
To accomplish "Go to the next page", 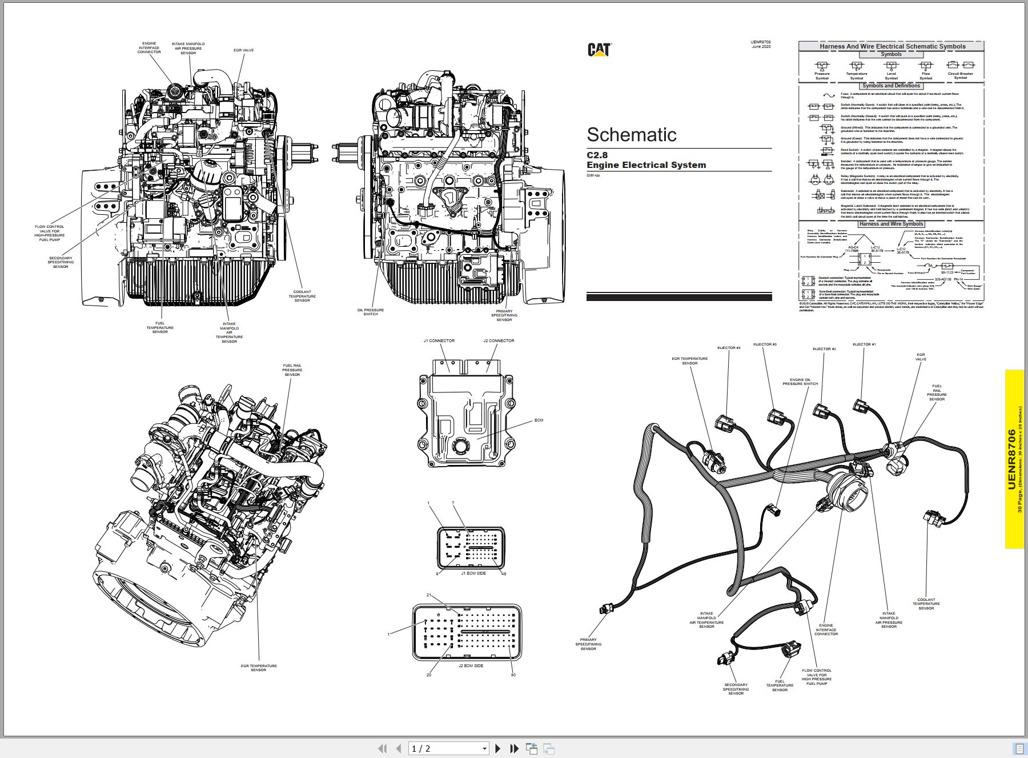I will click(x=498, y=748).
